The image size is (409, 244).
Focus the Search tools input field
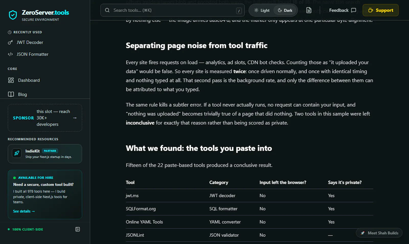pyautogui.click(x=173, y=10)
